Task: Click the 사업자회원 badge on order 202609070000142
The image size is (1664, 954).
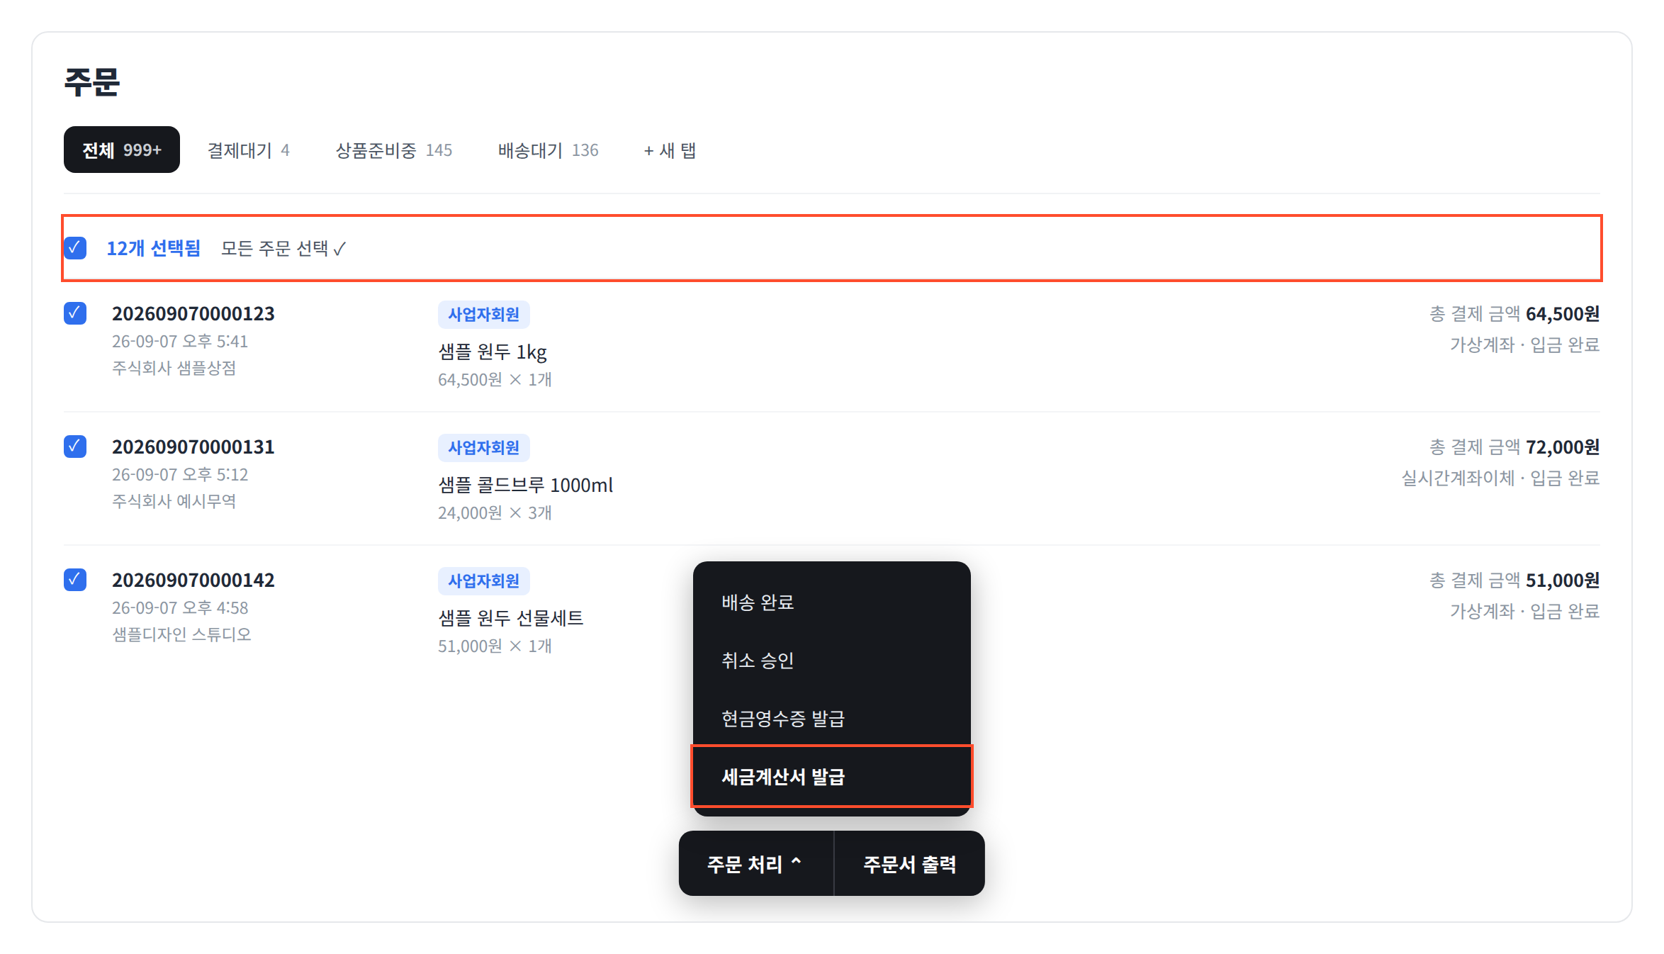Action: pos(484,581)
